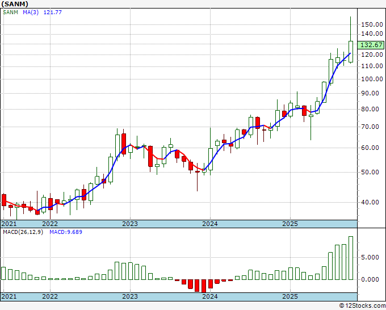
Task: Click 2023 on the price chart timeline
Action: (130, 224)
